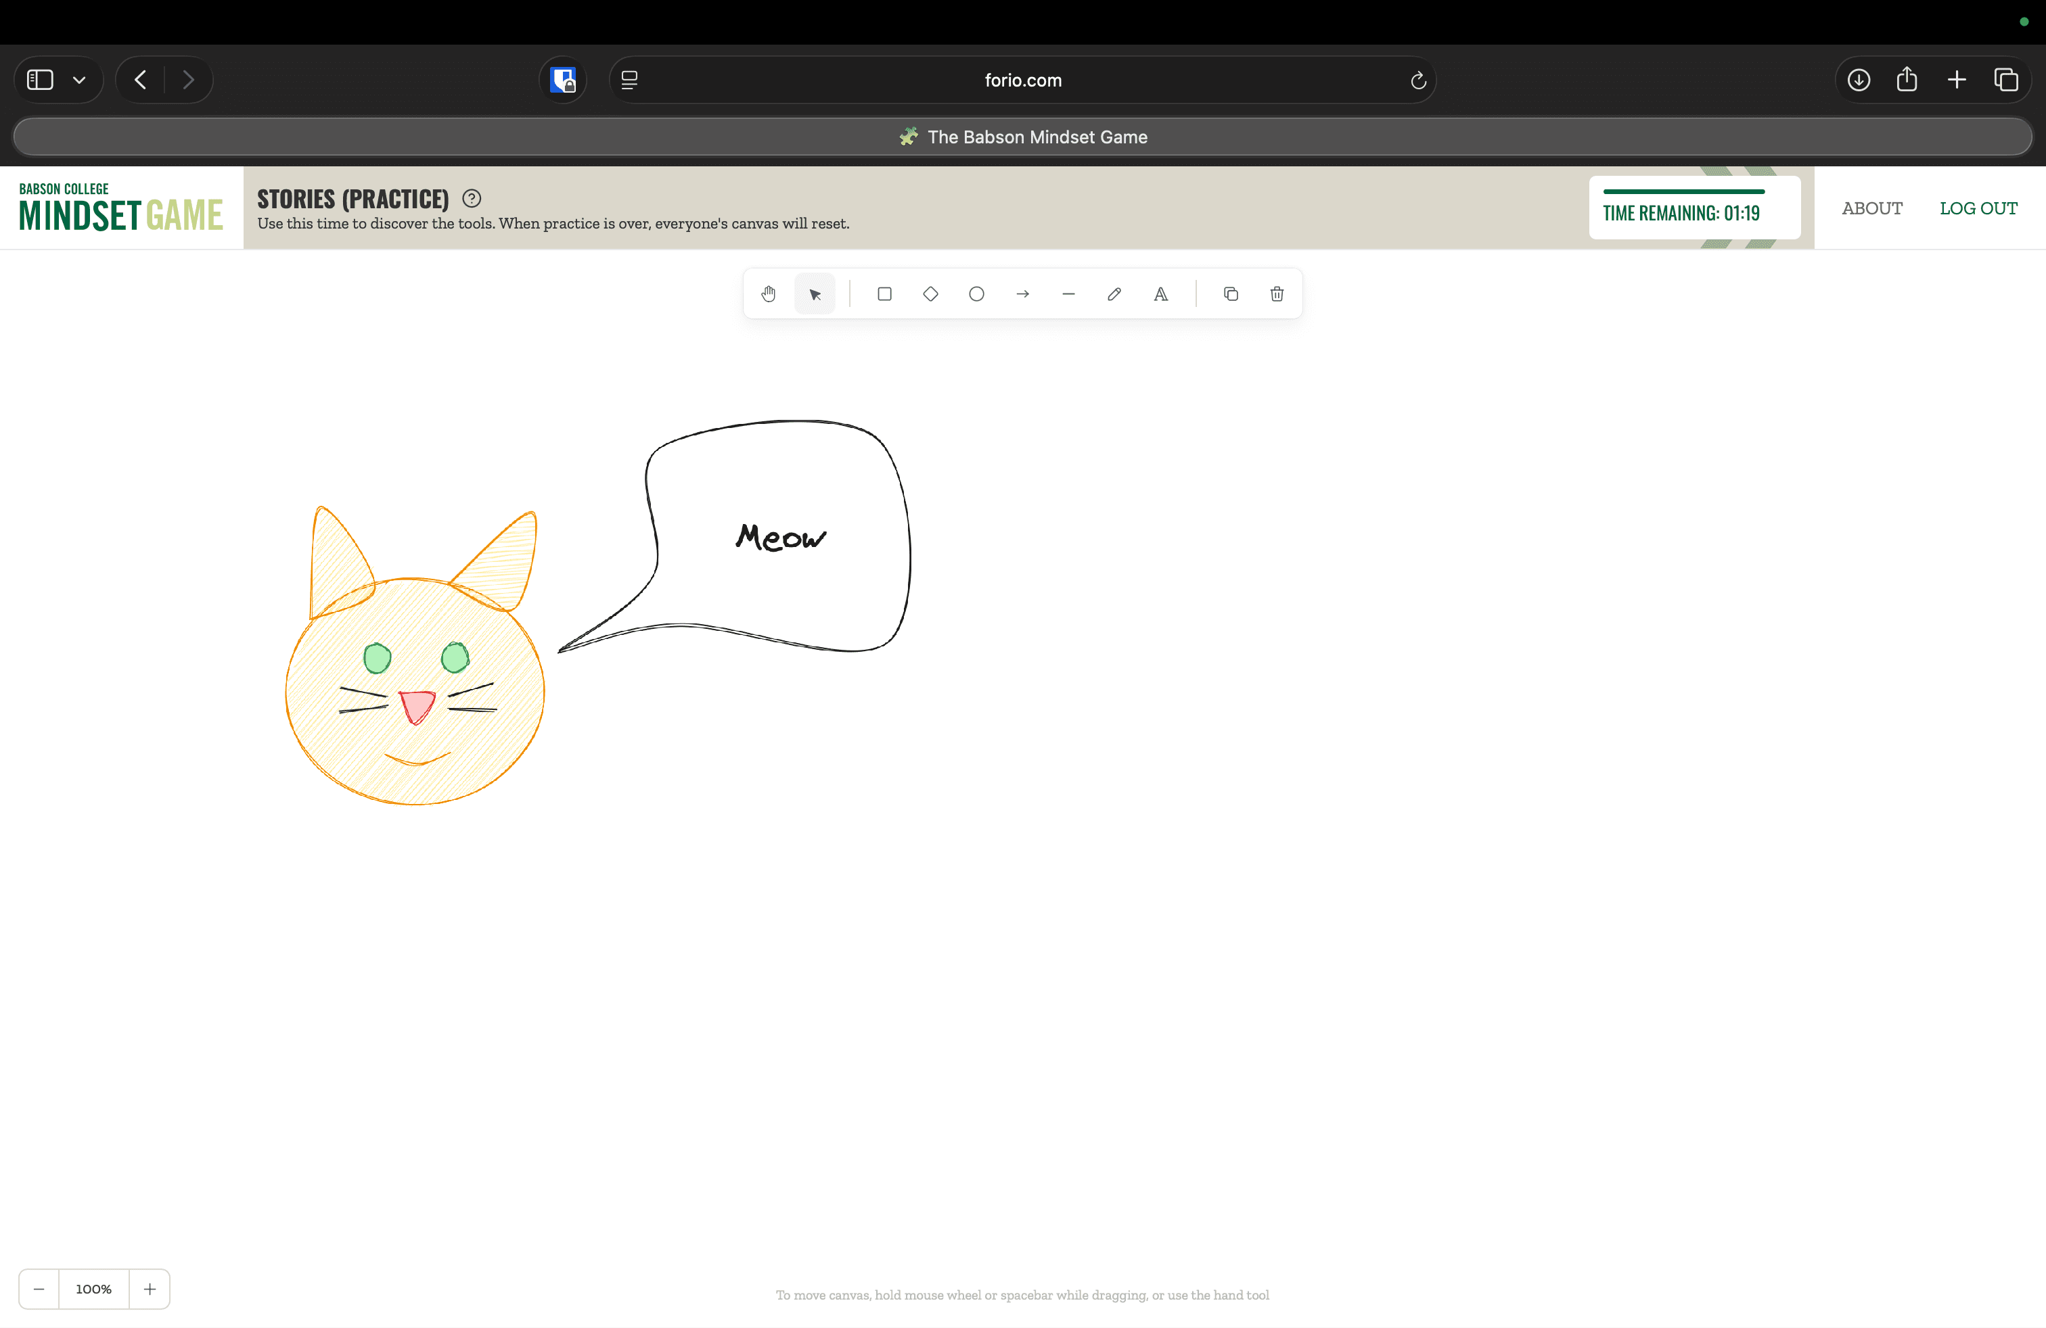Select the arrow drawing tool
This screenshot has width=2046, height=1328.
pyautogui.click(x=1022, y=293)
